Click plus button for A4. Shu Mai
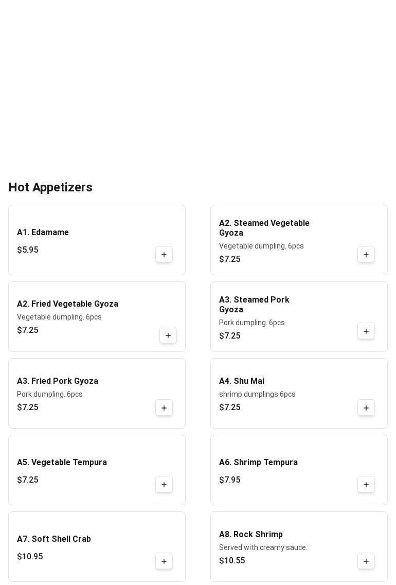Screen dimensions: 396x585 coord(366,408)
